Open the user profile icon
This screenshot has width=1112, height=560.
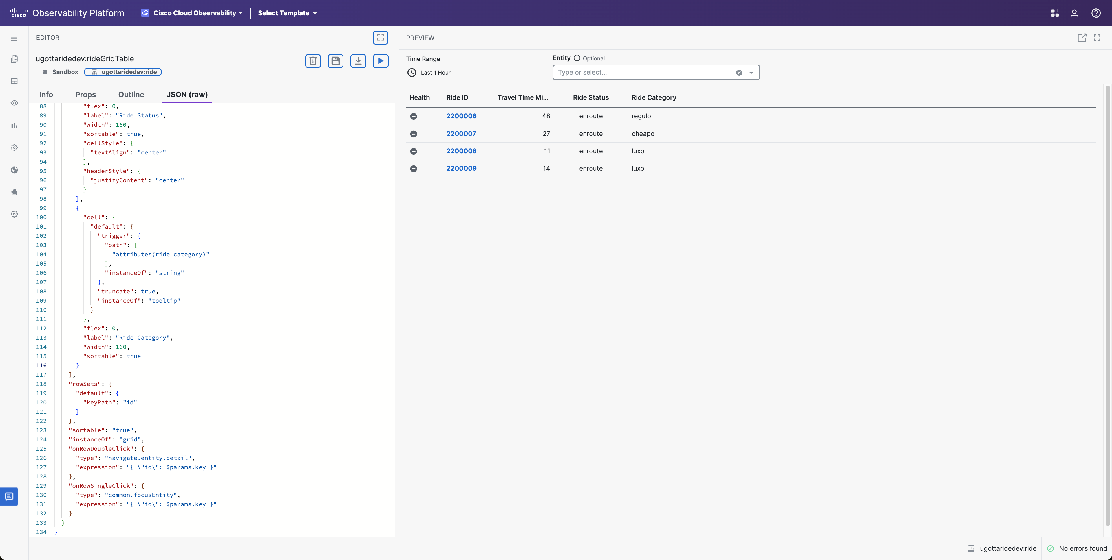tap(1074, 13)
